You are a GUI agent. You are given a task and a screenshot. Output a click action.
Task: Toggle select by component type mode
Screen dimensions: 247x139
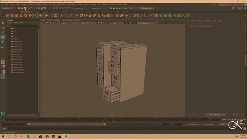click(x=45, y=8)
